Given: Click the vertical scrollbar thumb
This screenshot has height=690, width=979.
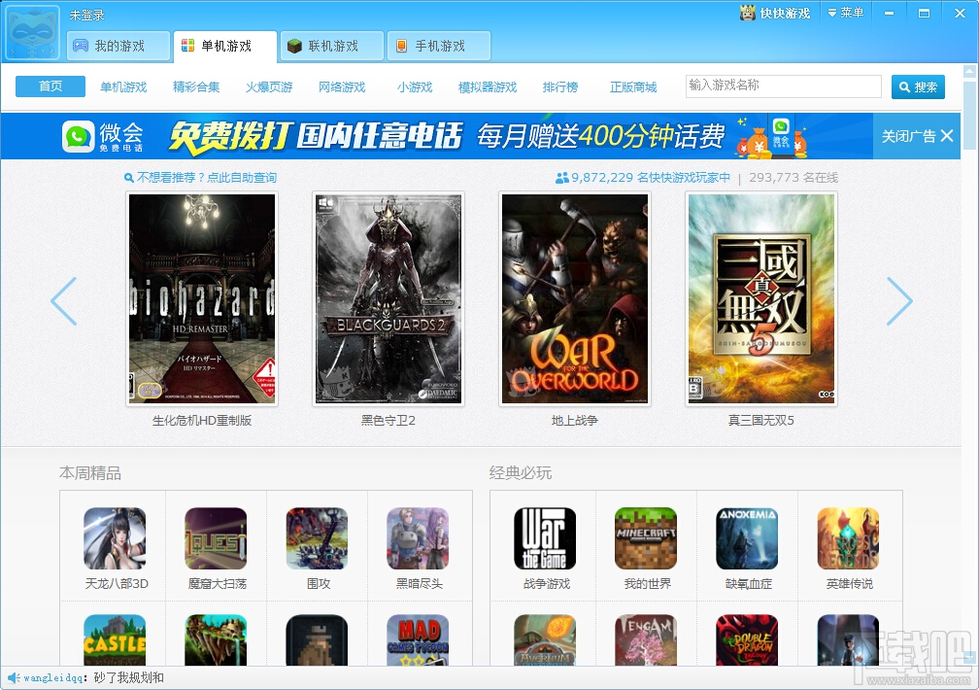Looking at the screenshot, I should tap(970, 115).
